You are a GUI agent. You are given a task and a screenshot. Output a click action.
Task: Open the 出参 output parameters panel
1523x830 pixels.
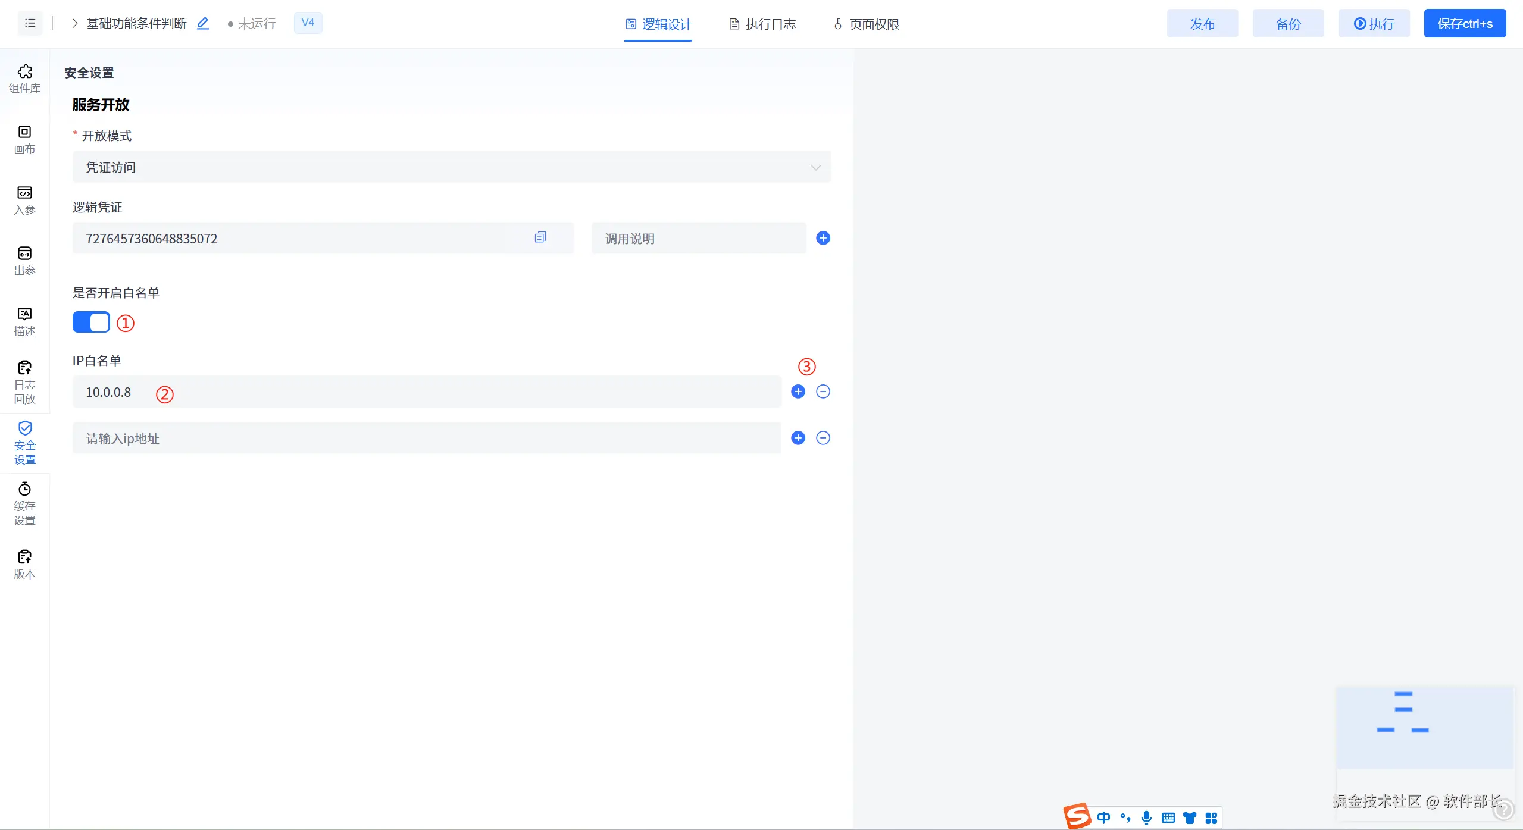pyautogui.click(x=24, y=261)
